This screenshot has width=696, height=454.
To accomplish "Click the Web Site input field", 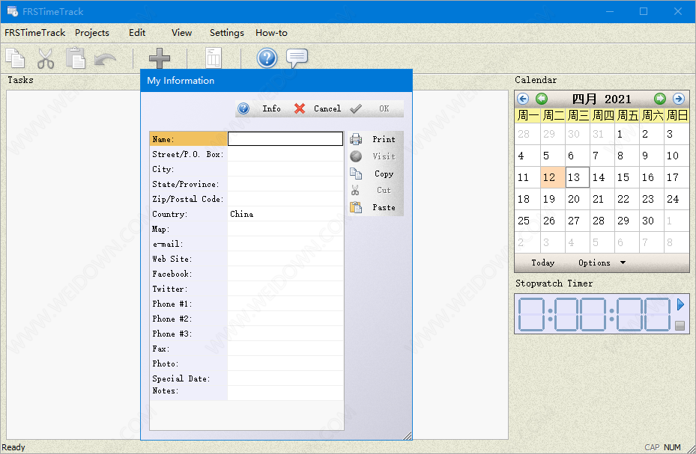I will click(285, 259).
